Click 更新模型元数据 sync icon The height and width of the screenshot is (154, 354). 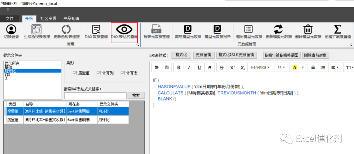(278, 29)
